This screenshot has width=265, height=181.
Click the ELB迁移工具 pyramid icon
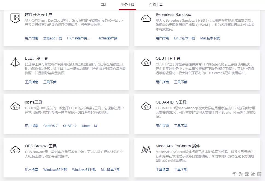coord(15,62)
